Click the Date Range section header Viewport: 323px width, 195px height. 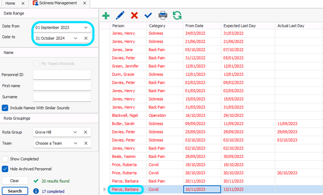[x=49, y=13]
